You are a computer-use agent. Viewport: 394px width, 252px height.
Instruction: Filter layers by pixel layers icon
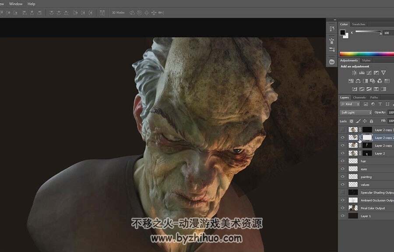[x=366, y=104]
